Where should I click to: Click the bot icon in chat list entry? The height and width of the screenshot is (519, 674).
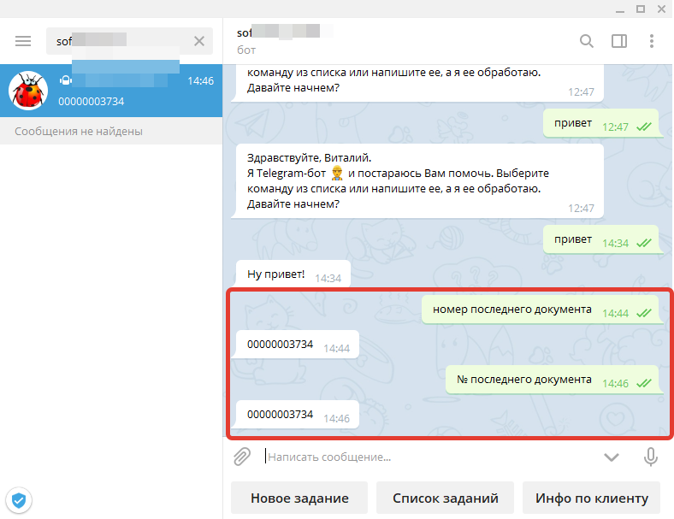pyautogui.click(x=66, y=80)
